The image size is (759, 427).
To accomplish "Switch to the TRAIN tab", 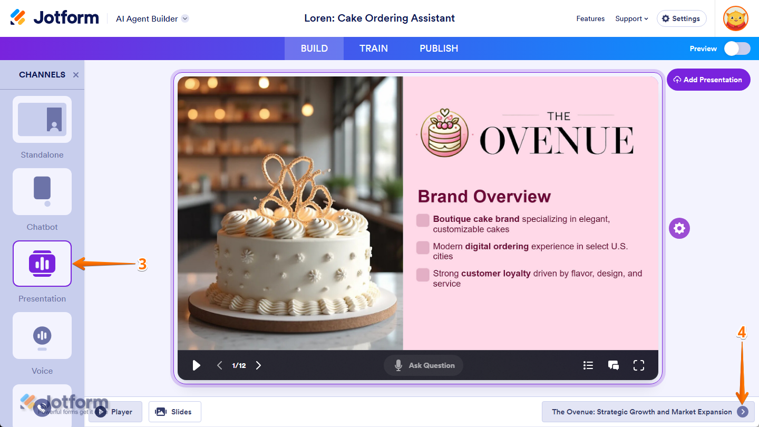I will (x=374, y=48).
